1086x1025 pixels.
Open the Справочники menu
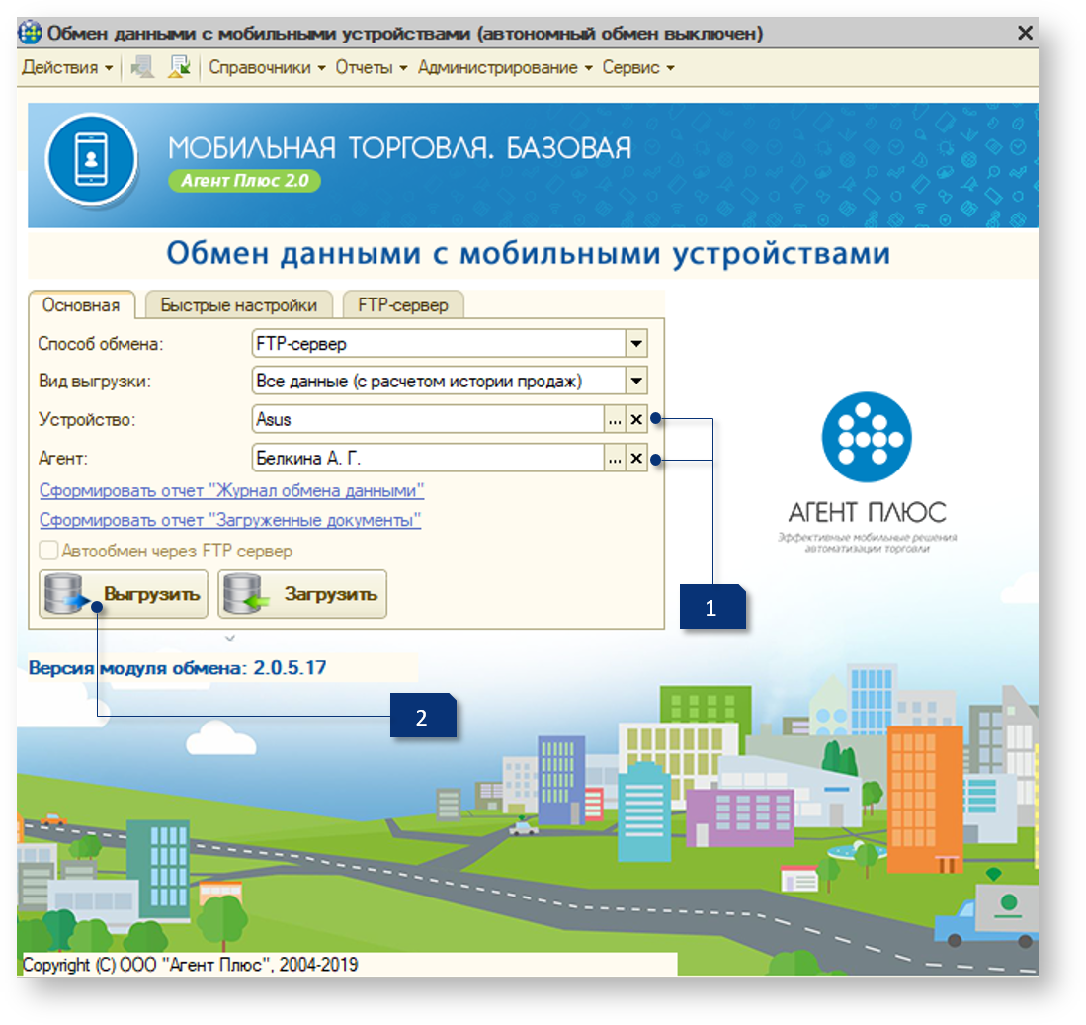point(267,68)
